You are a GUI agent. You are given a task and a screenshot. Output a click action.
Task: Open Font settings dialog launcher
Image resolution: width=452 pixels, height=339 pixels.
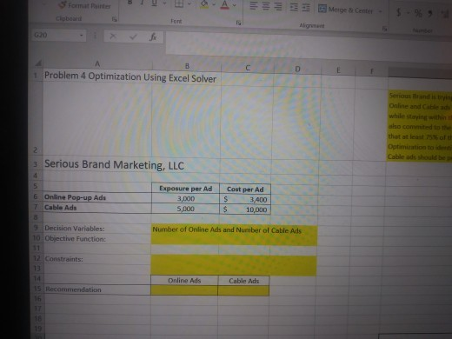tap(238, 23)
